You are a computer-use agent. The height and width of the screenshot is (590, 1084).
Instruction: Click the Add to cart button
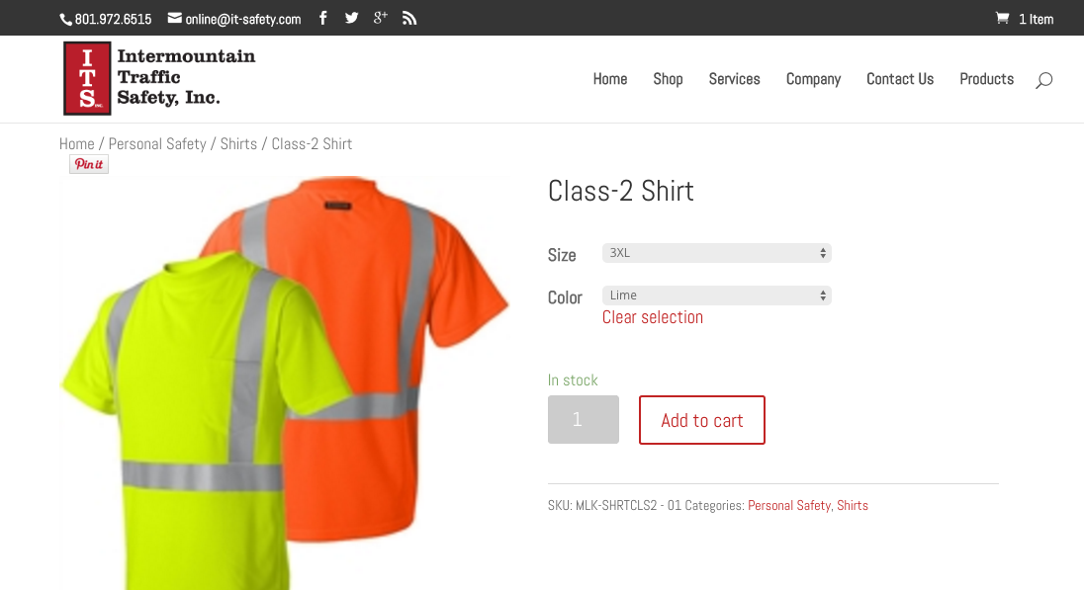point(701,420)
